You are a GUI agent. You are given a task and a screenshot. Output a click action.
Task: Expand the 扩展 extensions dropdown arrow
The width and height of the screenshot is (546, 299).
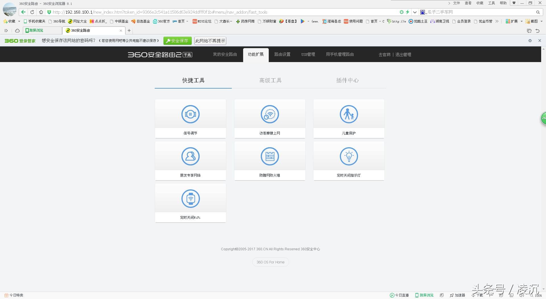[x=521, y=21]
